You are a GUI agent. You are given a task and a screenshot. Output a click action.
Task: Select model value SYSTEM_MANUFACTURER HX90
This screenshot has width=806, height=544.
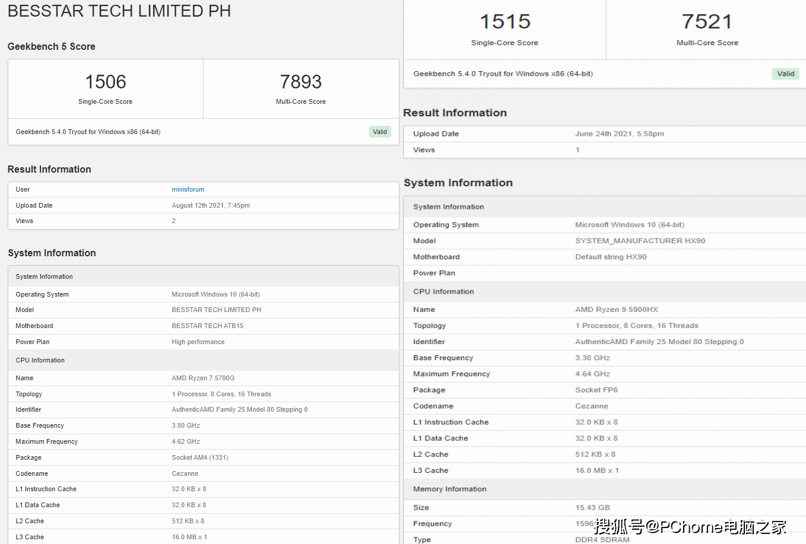coord(640,240)
